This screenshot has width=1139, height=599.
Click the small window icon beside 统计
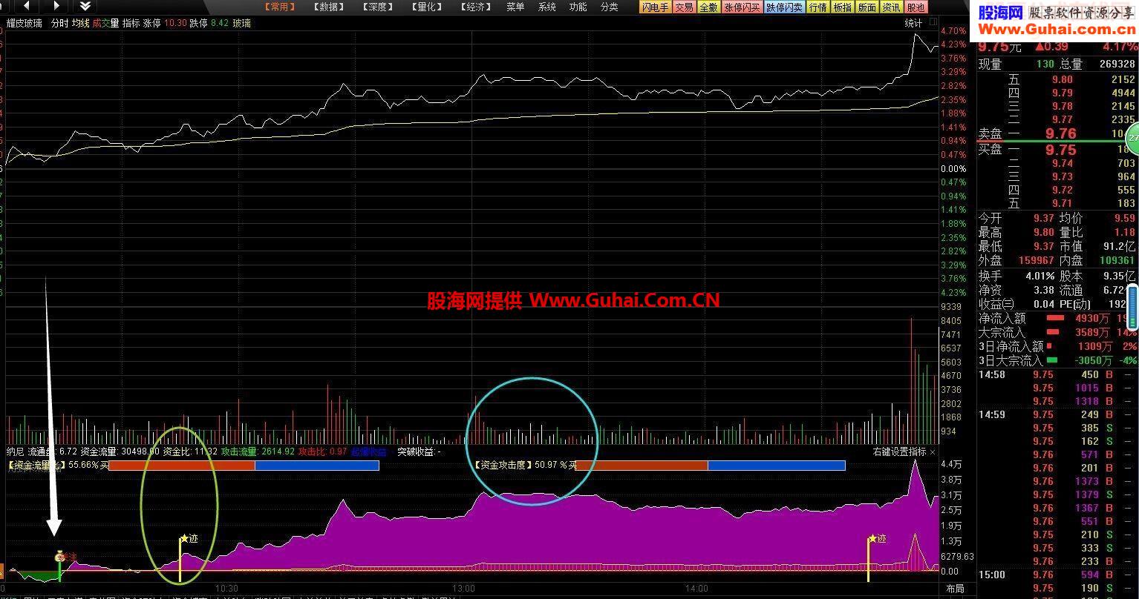coord(933,23)
